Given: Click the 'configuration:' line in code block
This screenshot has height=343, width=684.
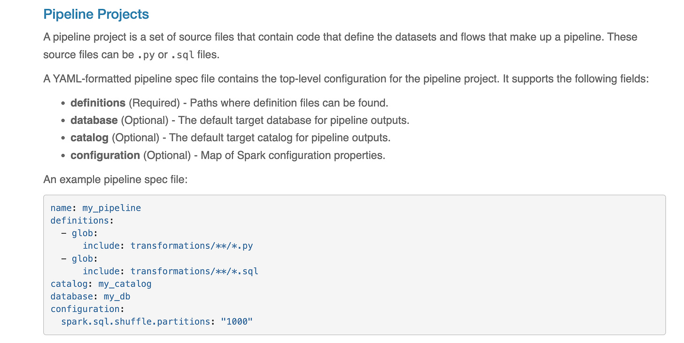Looking at the screenshot, I should click(87, 309).
